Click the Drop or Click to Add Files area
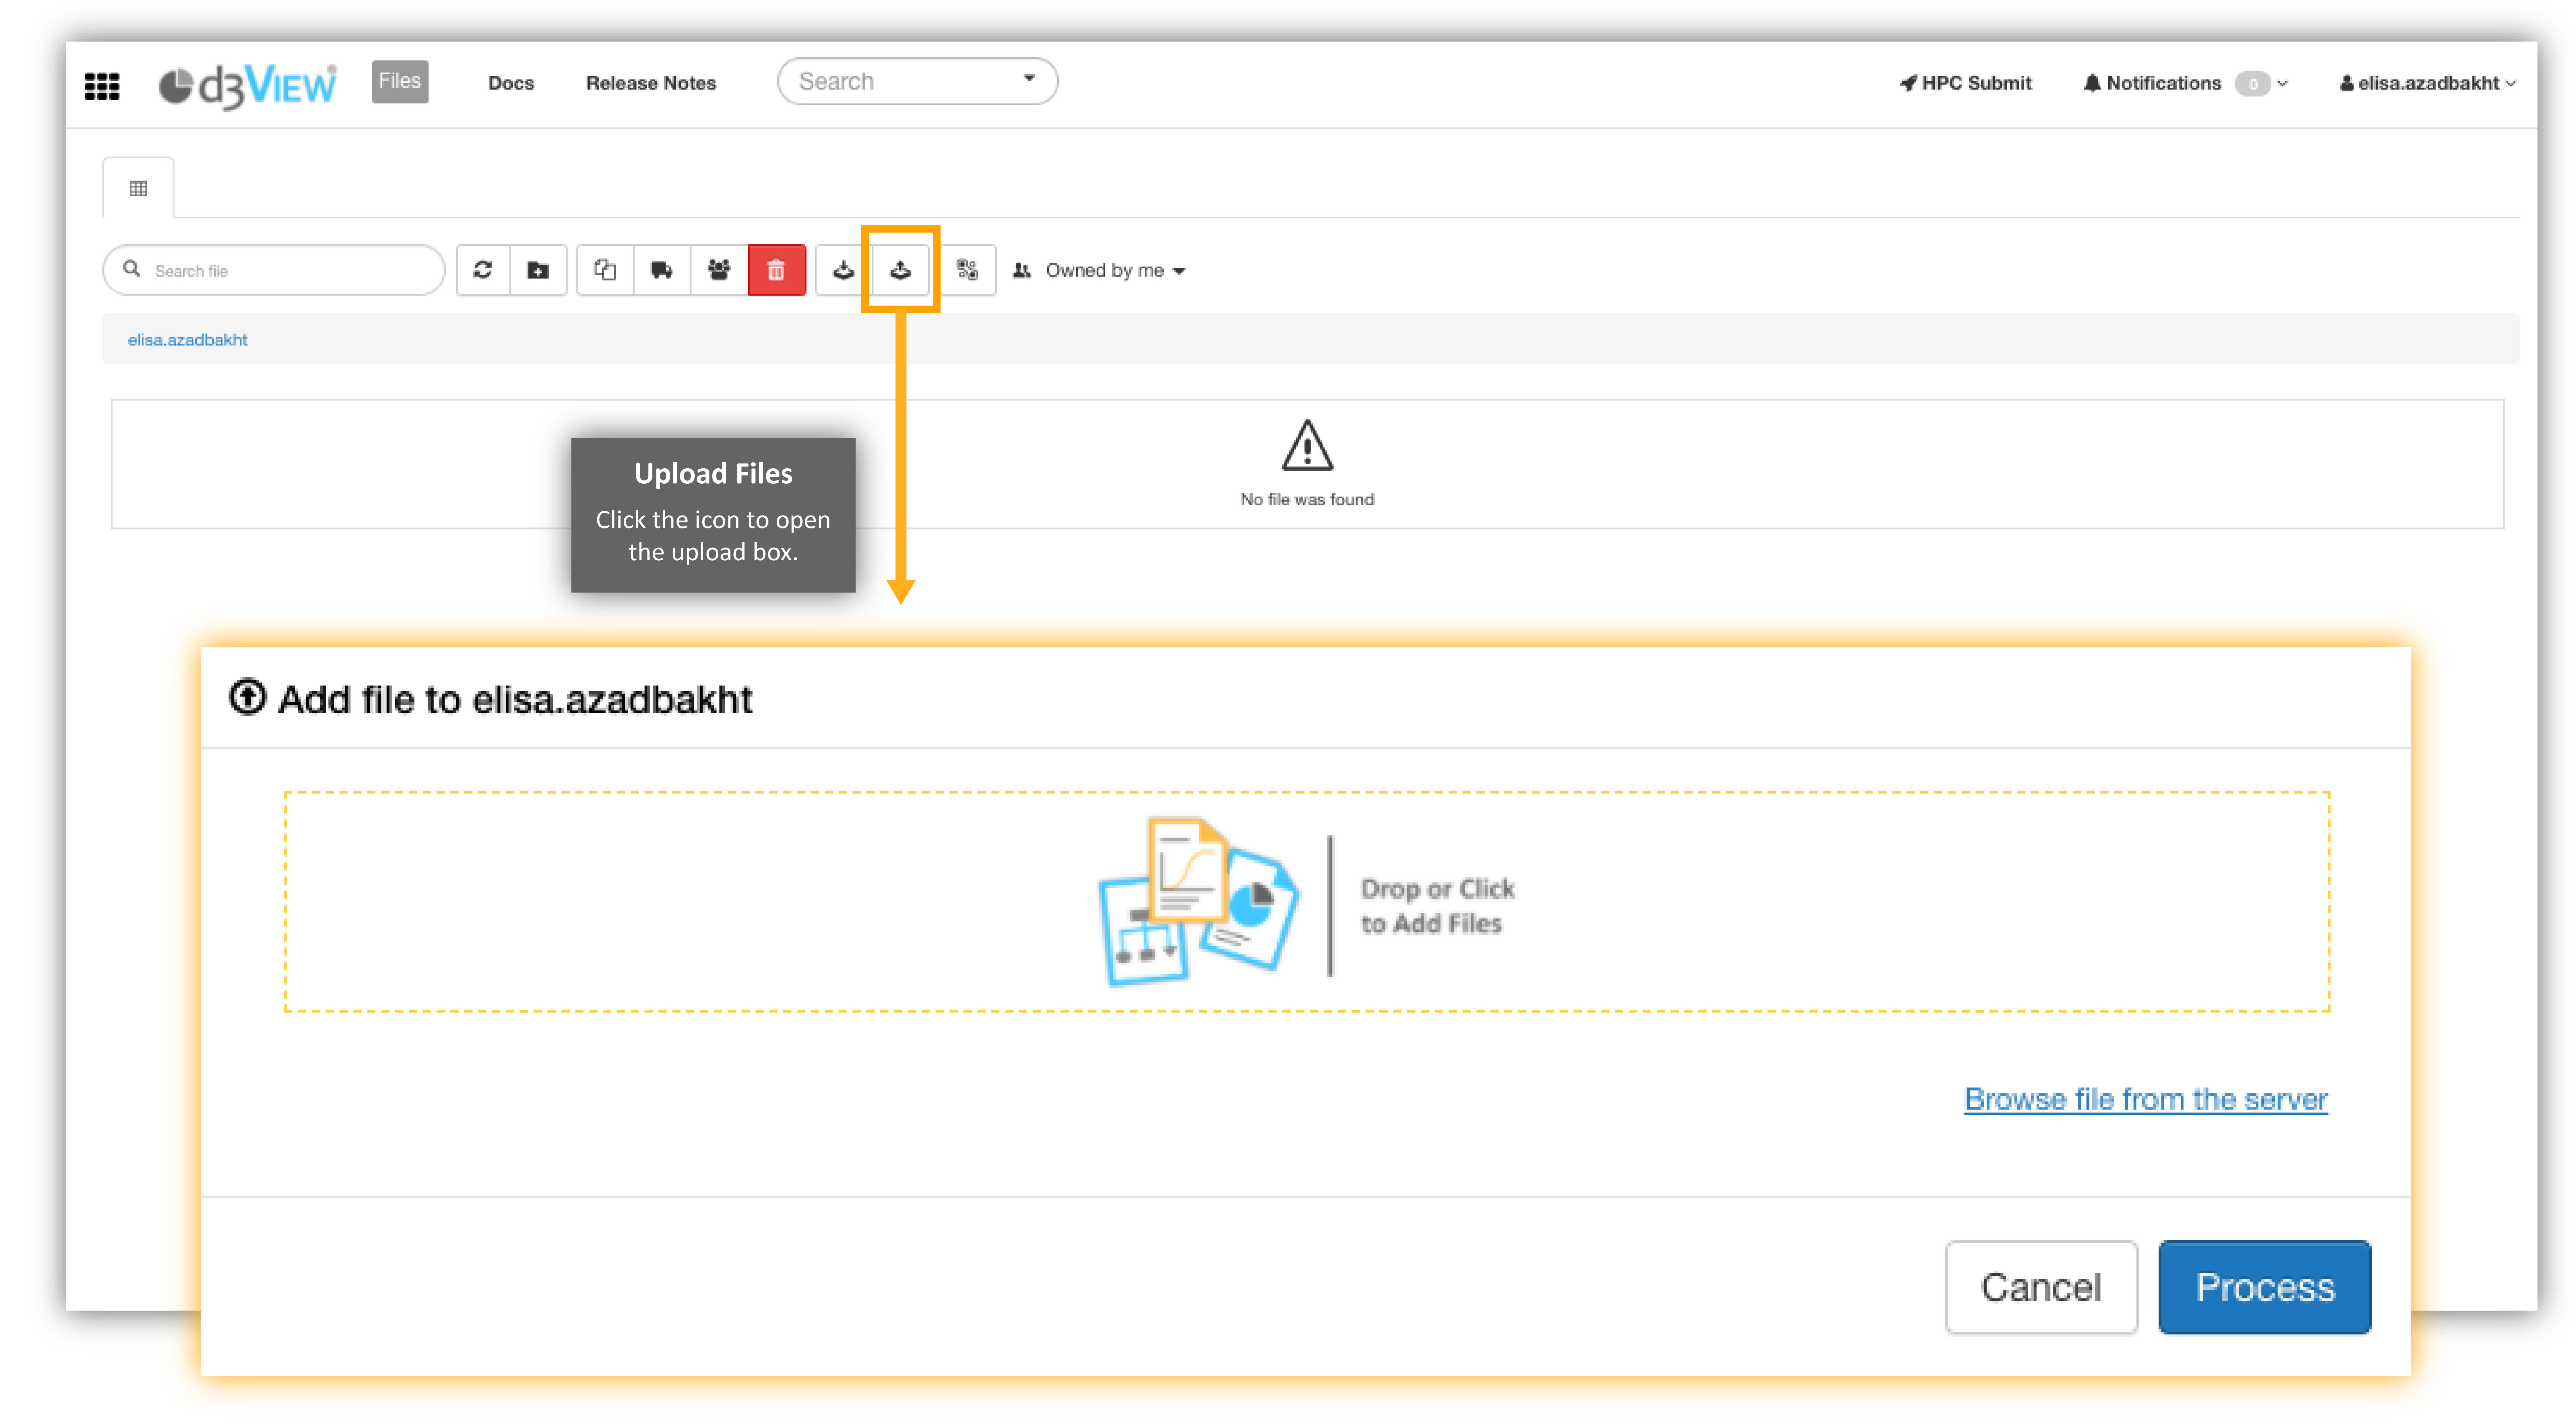Screen dimensions: 2576x1427 1307,902
